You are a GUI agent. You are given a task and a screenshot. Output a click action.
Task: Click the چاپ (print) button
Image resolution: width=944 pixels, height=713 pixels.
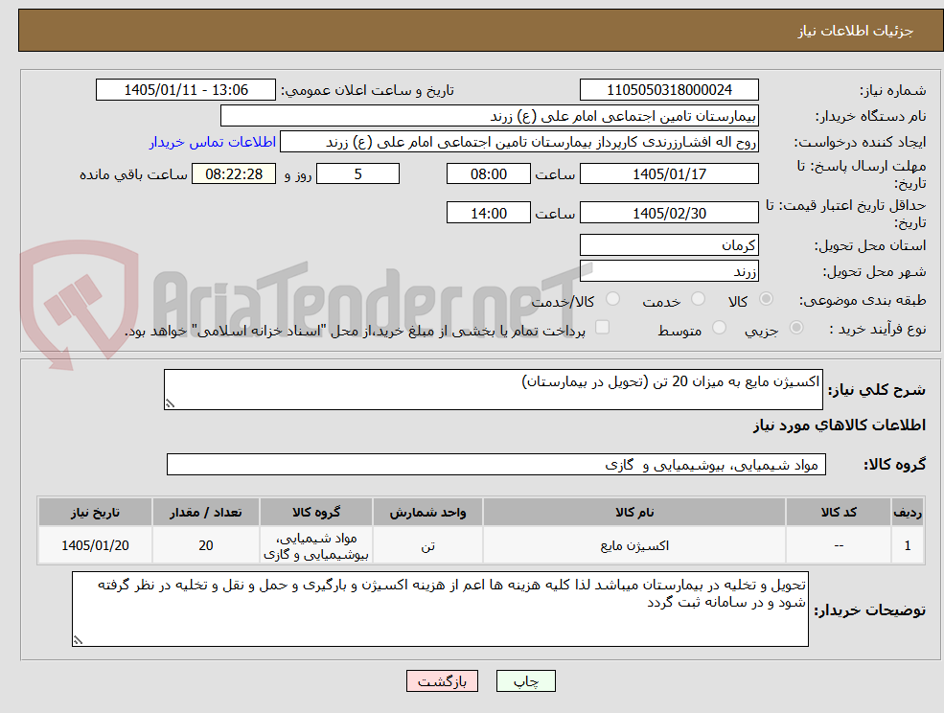coord(525,681)
